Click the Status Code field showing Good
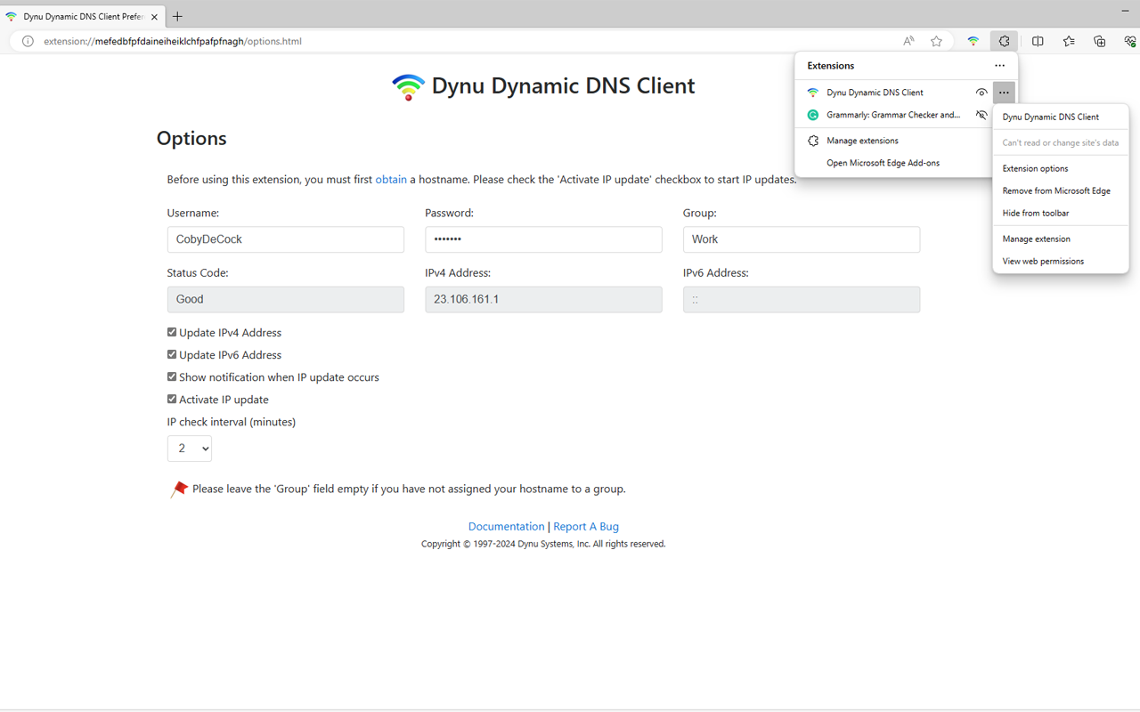Screen dimensions: 1140x712 tap(286, 299)
